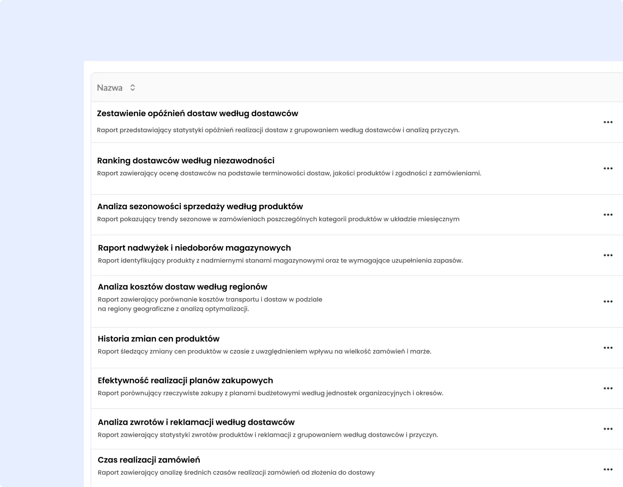Select Analiza sezonowości sprzedaży według produktów title
The height and width of the screenshot is (487, 623).
point(200,207)
